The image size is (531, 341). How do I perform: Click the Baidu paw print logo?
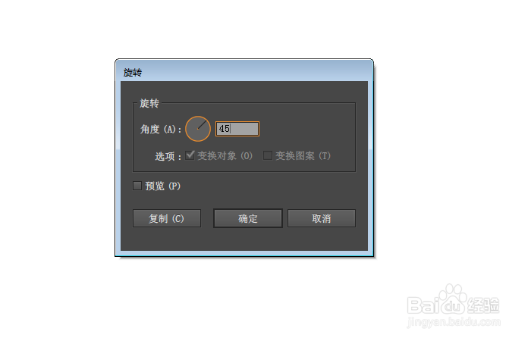451,296
